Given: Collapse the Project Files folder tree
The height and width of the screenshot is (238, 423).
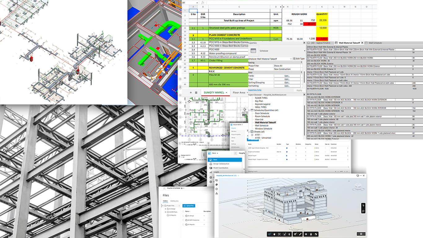Looking at the screenshot, I should pyautogui.click(x=163, y=206).
